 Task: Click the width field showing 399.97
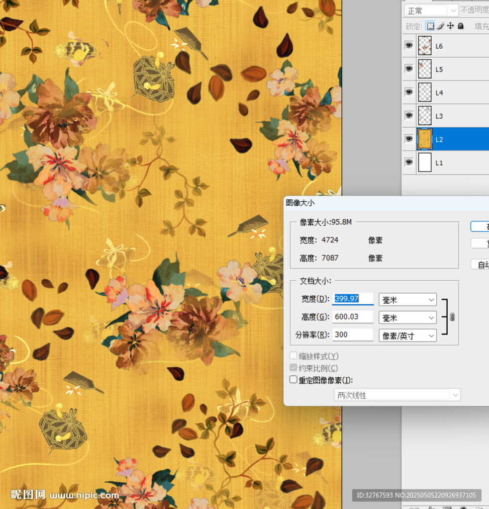pos(353,299)
